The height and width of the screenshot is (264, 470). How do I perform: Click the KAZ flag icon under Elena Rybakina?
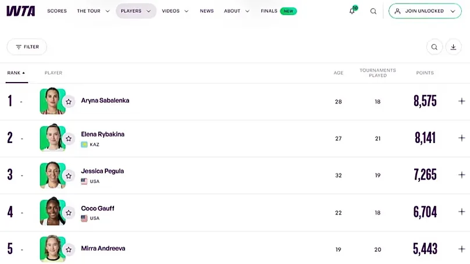coord(84,144)
